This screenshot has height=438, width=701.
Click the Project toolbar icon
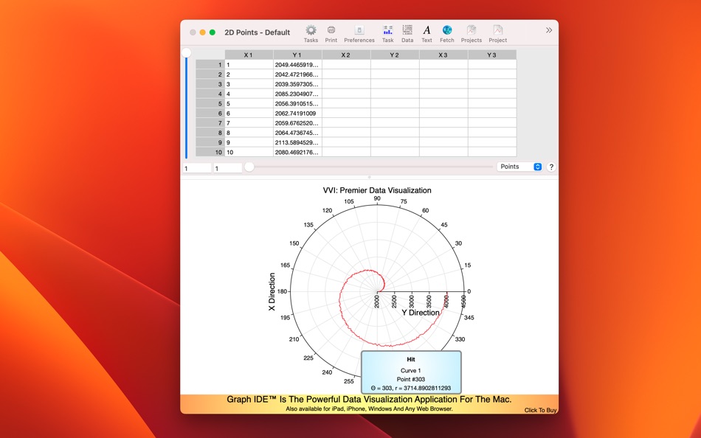pyautogui.click(x=497, y=30)
